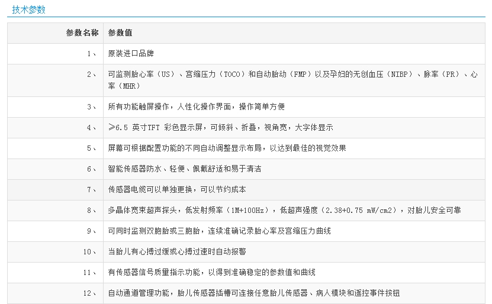Click the 参数名称 column header

tap(82, 33)
